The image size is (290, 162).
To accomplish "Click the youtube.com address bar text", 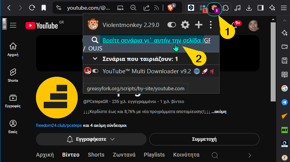I will [x=89, y=8].
